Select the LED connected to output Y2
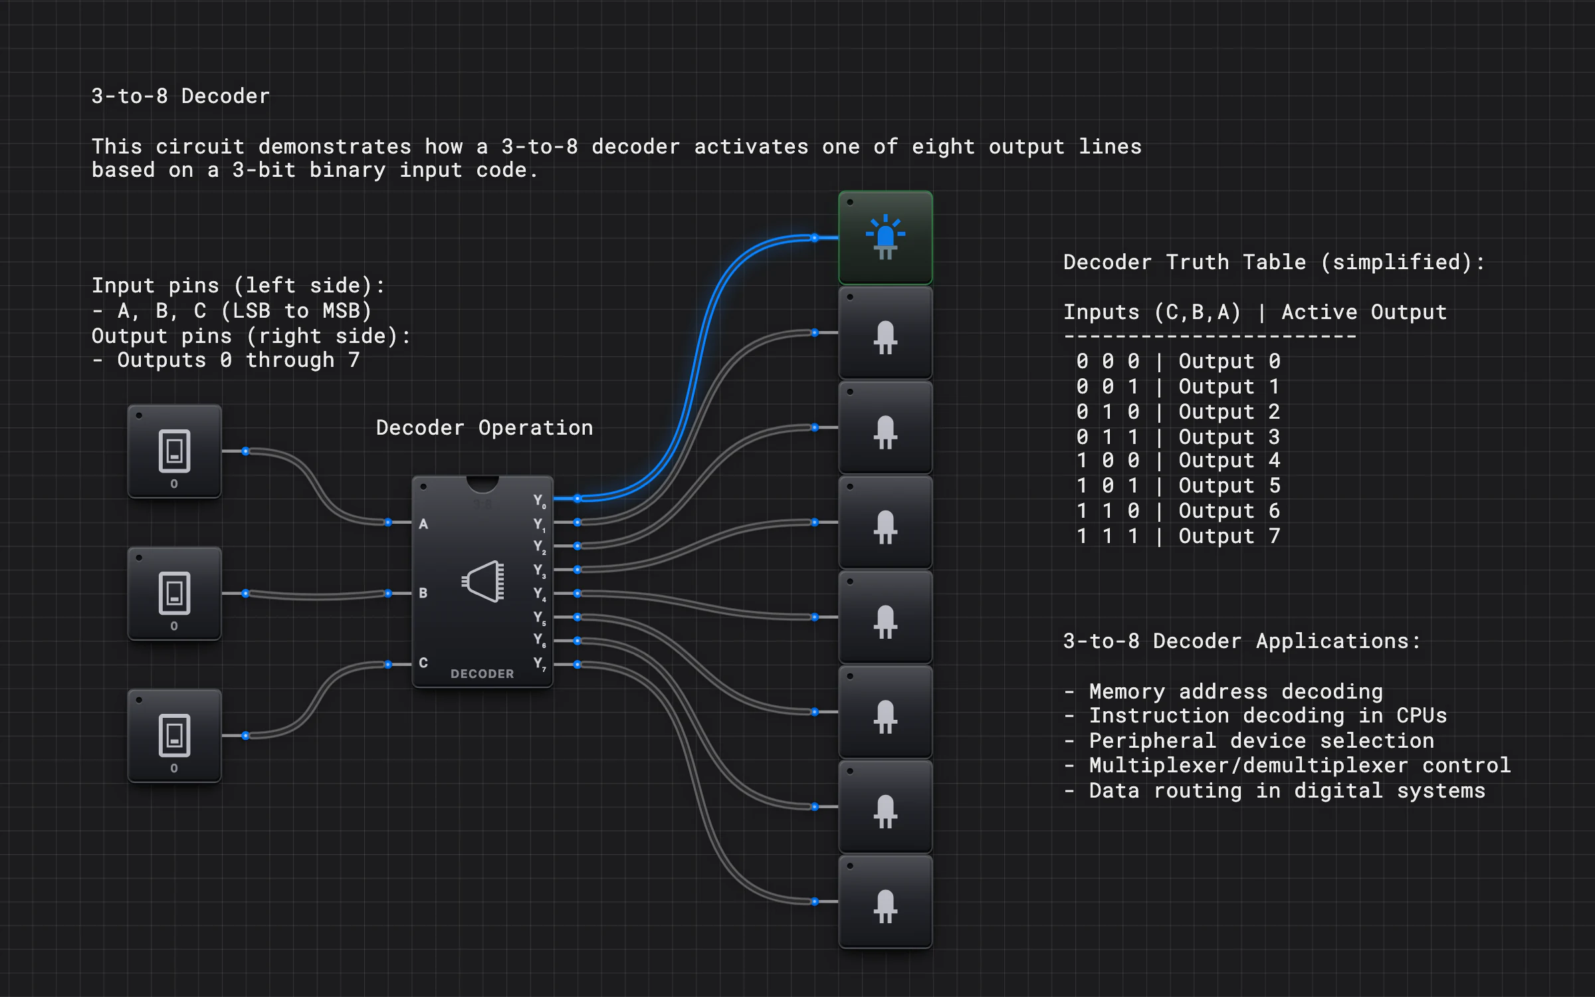This screenshot has width=1595, height=997. (885, 427)
